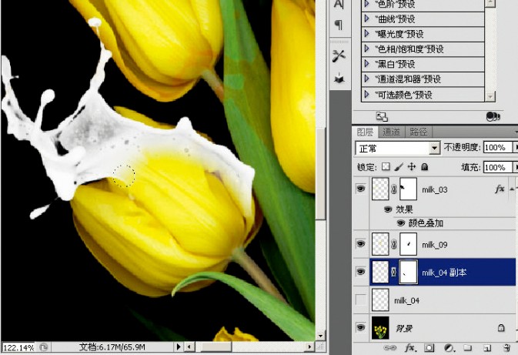Click the status bar icon beside zoom value

coord(43,347)
